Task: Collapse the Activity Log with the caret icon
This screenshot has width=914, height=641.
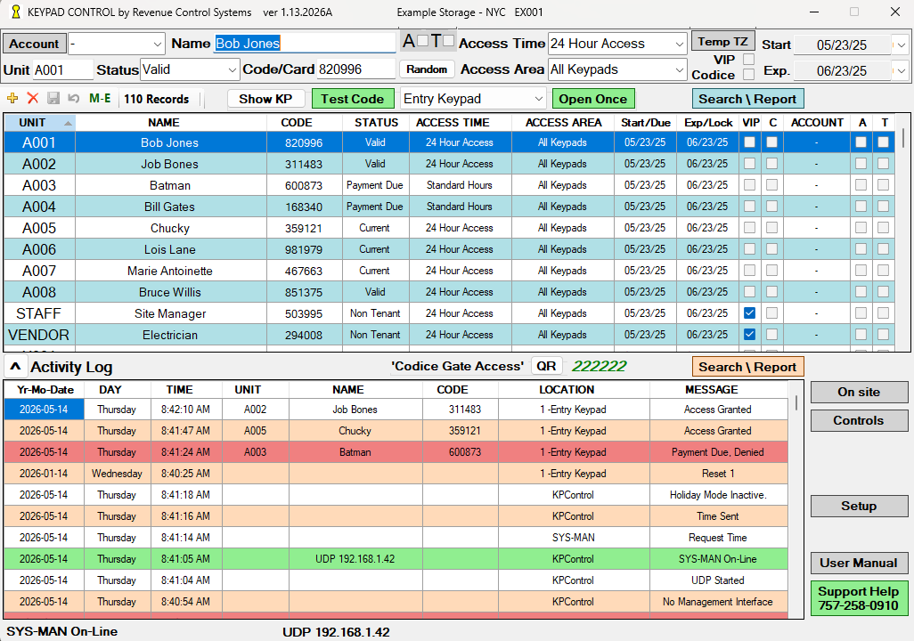Action: (15, 367)
